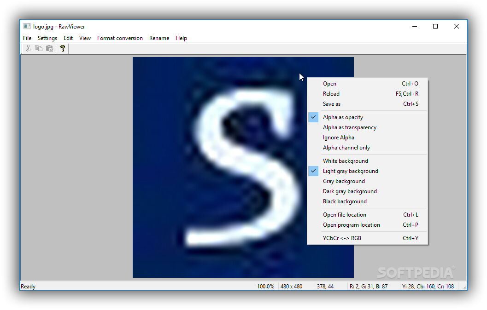Select Alpha as transparency option
The width and height of the screenshot is (487, 310).
point(367,127)
